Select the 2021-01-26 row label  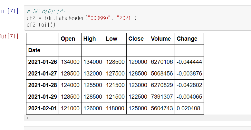(x=43, y=62)
